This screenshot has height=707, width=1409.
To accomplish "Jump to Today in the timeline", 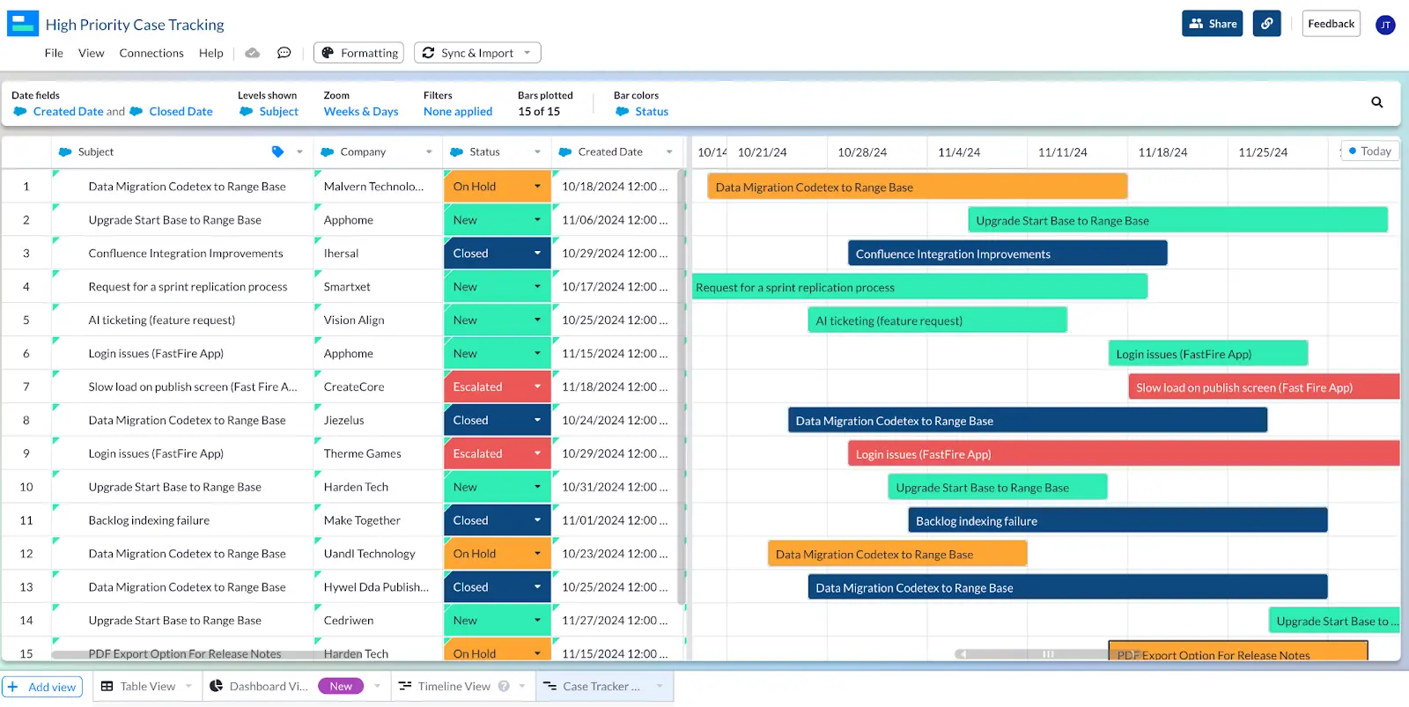I will (1369, 151).
